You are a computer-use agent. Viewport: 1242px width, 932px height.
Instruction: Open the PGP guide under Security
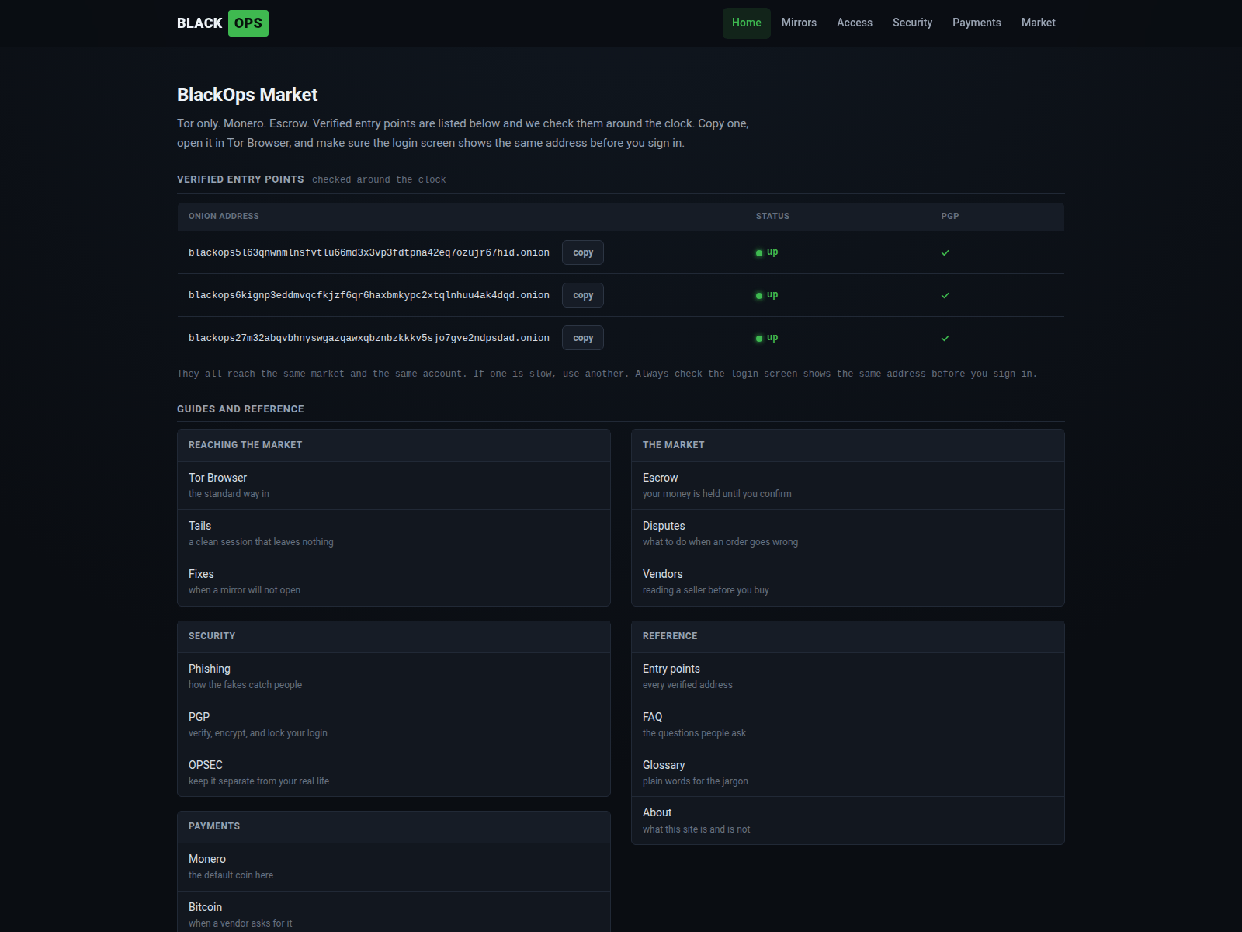click(x=394, y=725)
